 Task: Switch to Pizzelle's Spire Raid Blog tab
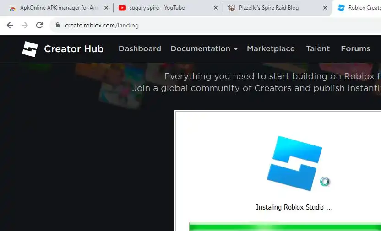(277, 8)
